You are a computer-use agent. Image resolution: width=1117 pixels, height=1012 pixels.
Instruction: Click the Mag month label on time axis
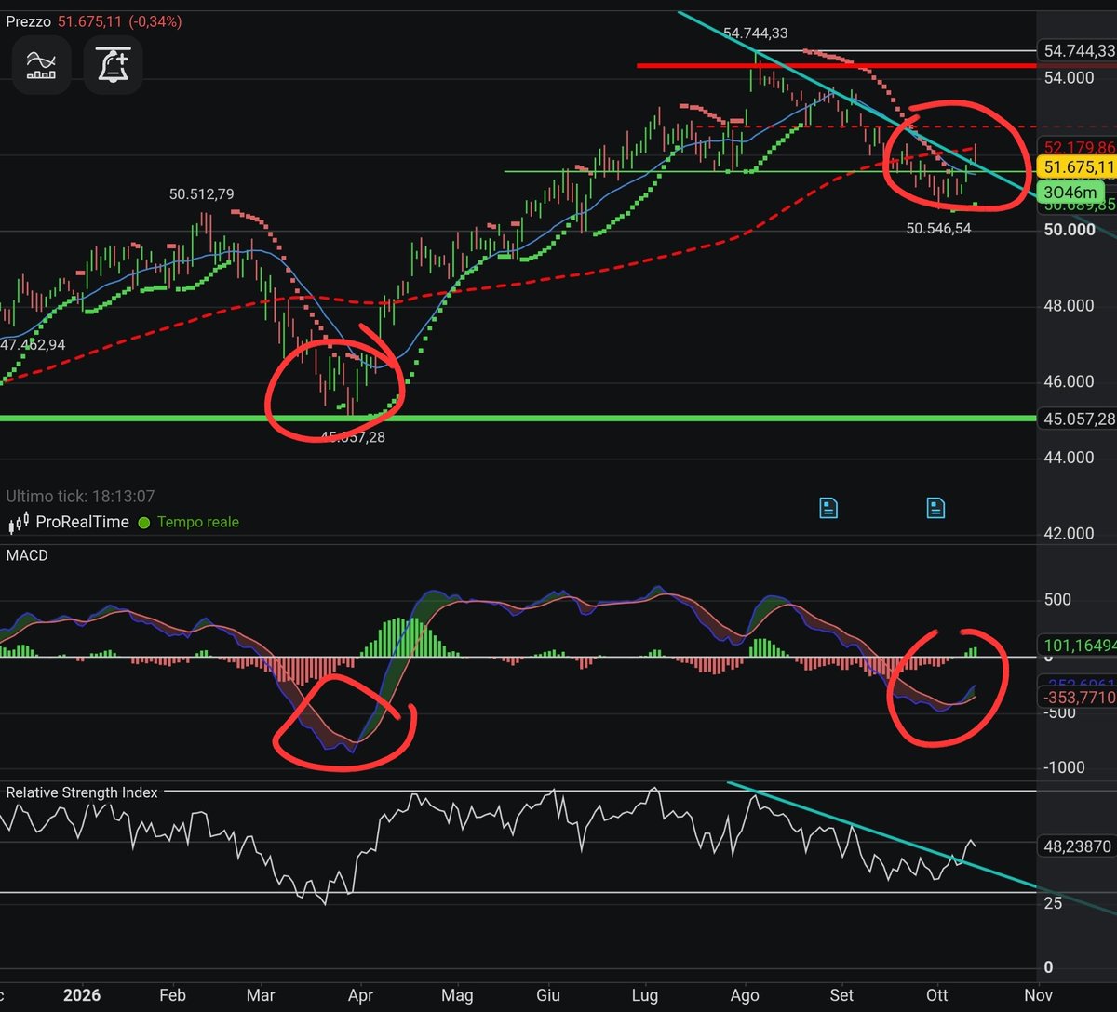[x=456, y=995]
